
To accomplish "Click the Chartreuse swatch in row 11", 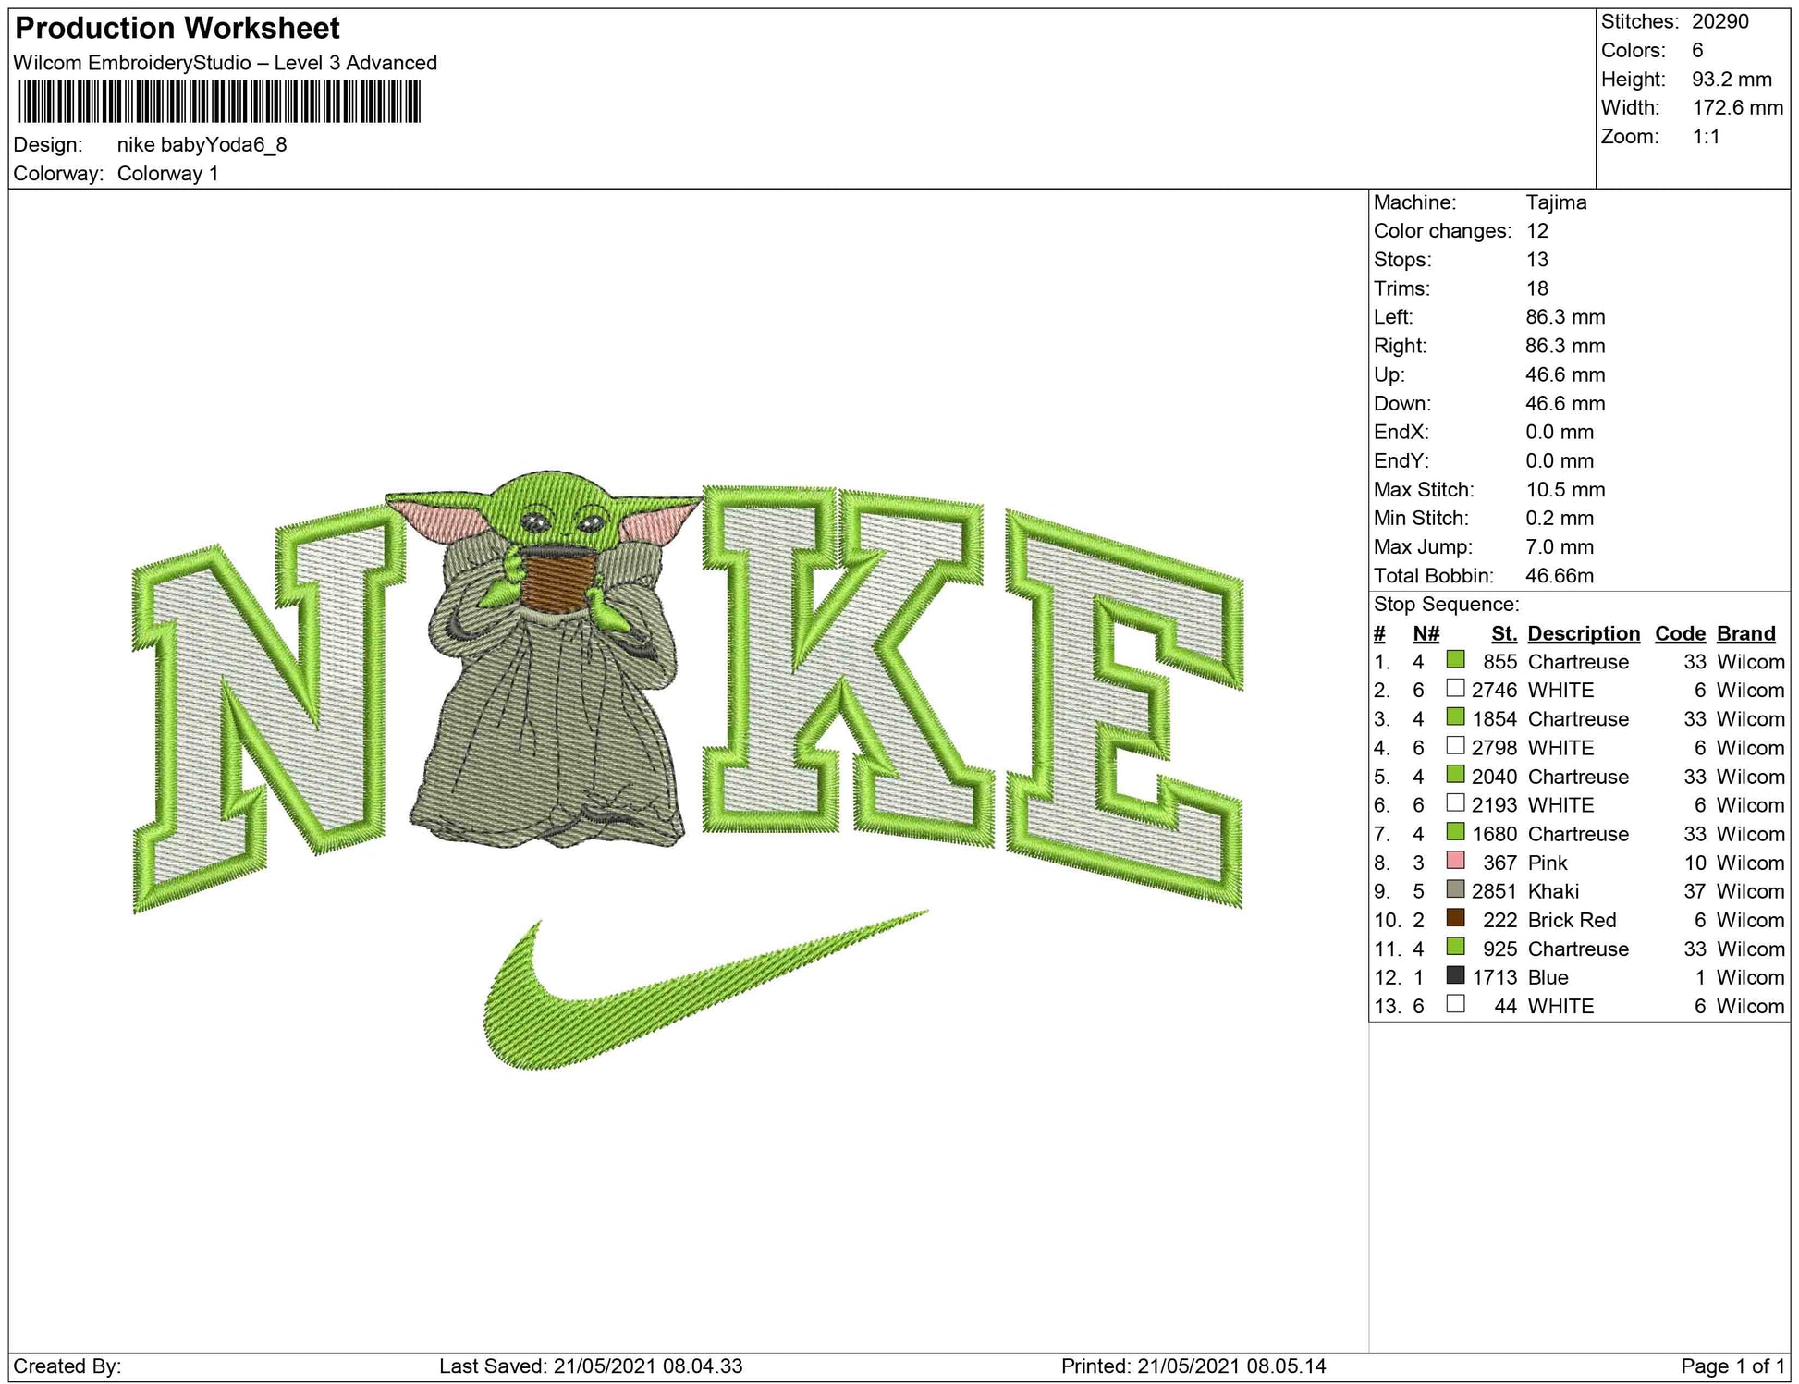I will pos(1455,947).
